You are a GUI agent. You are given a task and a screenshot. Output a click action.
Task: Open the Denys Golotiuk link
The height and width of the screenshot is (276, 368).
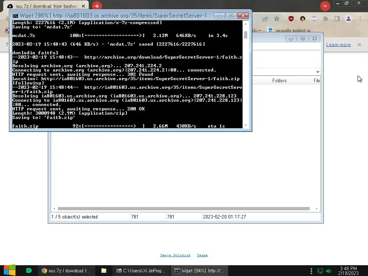pyautogui.click(x=175, y=256)
